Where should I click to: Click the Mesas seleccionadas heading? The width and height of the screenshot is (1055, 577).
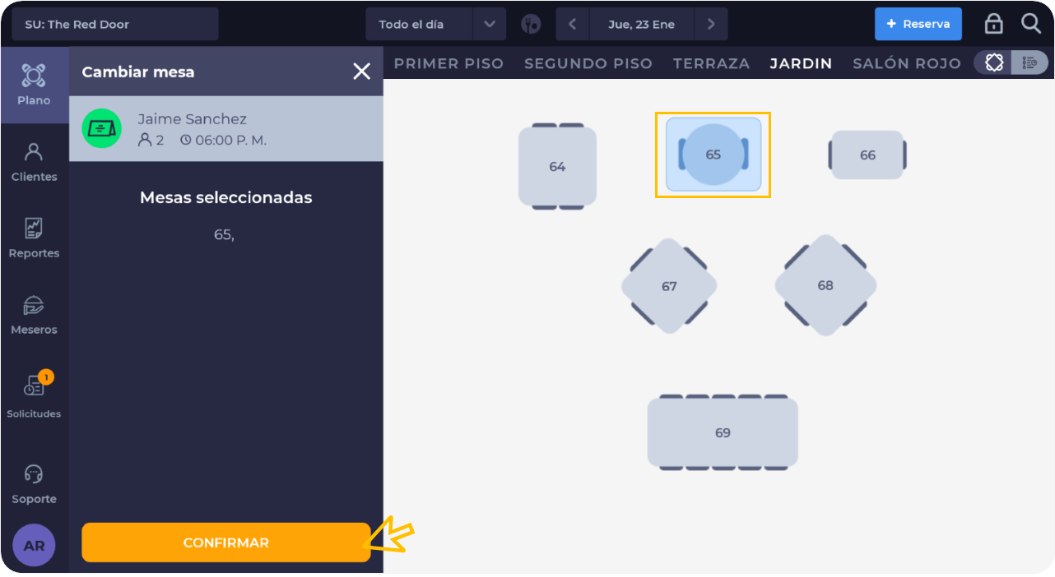click(226, 197)
